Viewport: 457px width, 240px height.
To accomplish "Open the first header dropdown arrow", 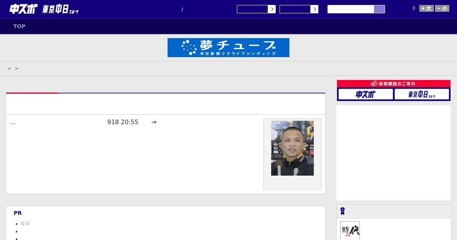I will coord(272,9).
